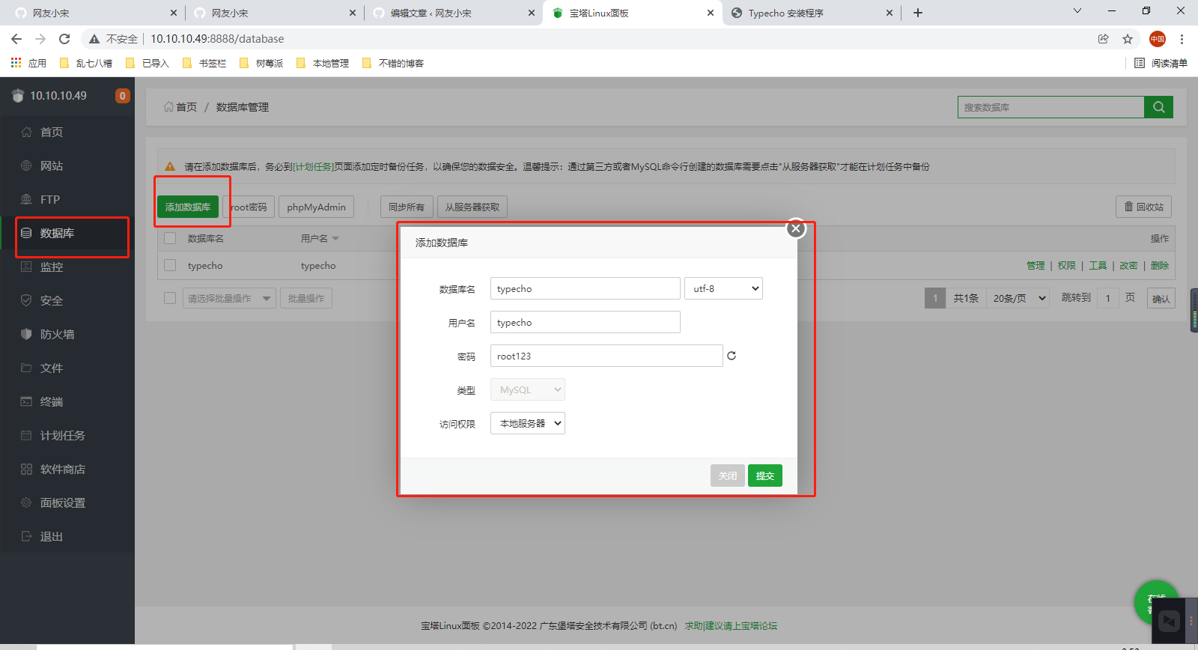This screenshot has width=1198, height=650.
Task: Click the 终端 terminal icon in sidebar
Action: 26,401
